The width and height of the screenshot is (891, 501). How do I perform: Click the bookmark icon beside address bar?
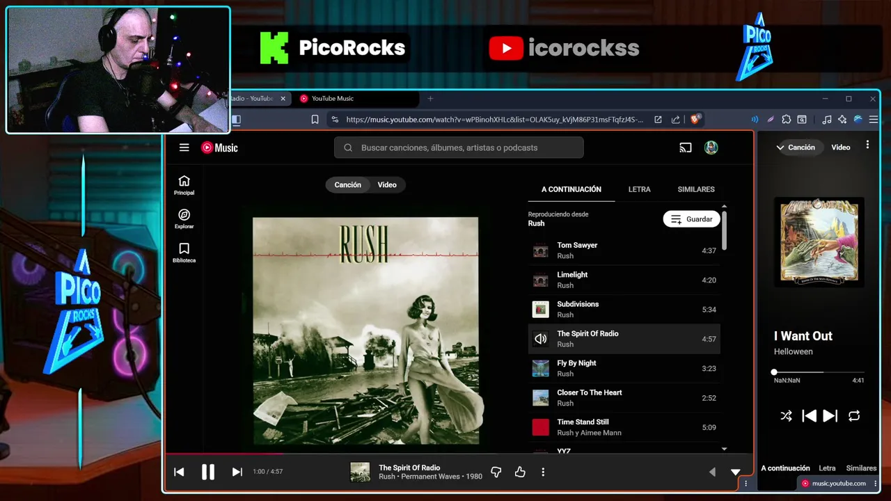(x=315, y=120)
